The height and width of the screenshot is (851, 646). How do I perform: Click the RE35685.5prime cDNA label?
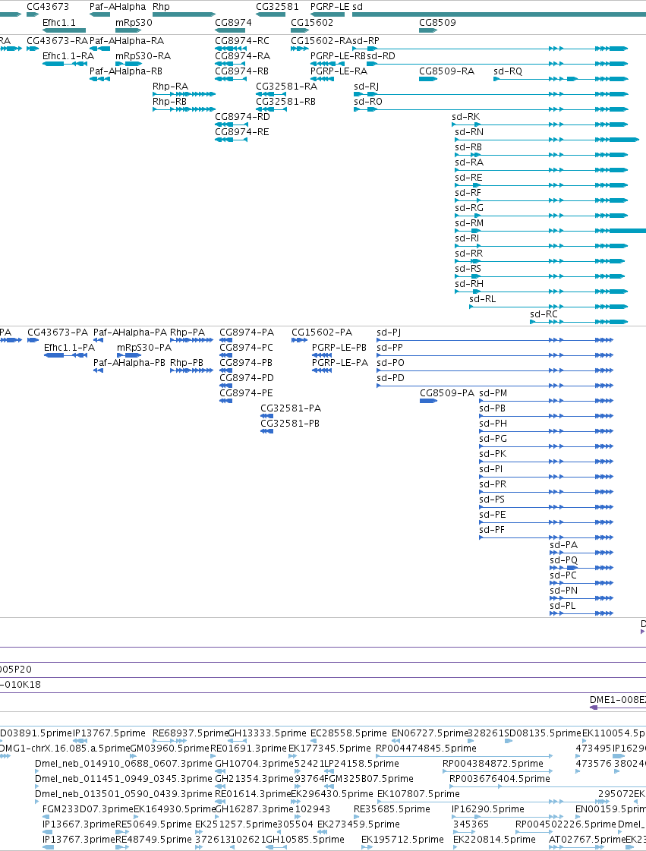(392, 809)
